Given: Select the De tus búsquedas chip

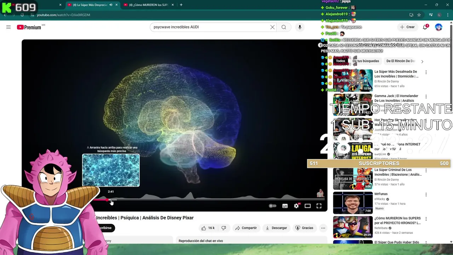Looking at the screenshot, I should [x=366, y=61].
